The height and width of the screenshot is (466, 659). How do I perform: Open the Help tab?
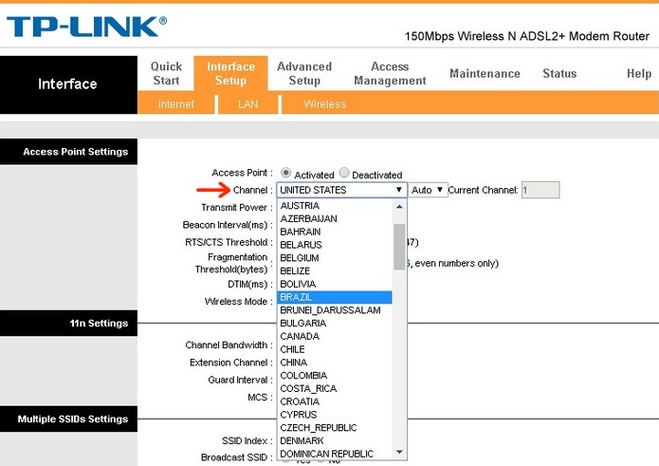click(x=639, y=74)
